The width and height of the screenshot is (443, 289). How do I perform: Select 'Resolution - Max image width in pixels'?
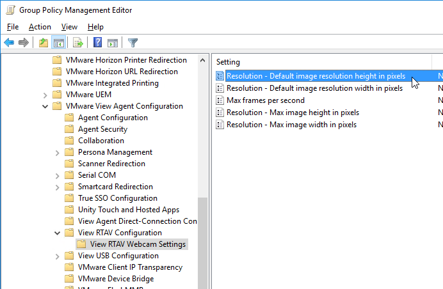[x=291, y=125]
